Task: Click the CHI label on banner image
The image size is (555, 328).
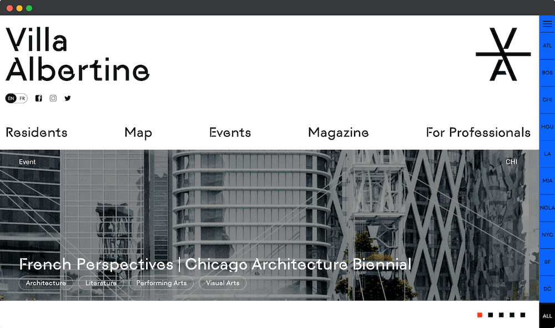Action: 512,162
